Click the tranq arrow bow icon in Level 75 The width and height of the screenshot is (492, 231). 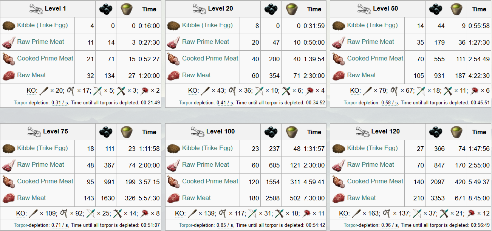[91, 214]
